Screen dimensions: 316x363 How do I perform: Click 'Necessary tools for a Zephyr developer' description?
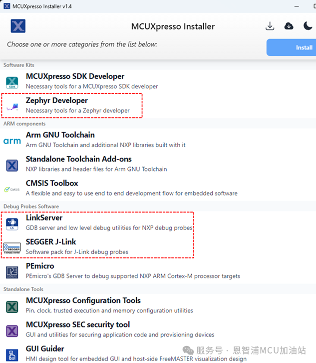(x=78, y=110)
